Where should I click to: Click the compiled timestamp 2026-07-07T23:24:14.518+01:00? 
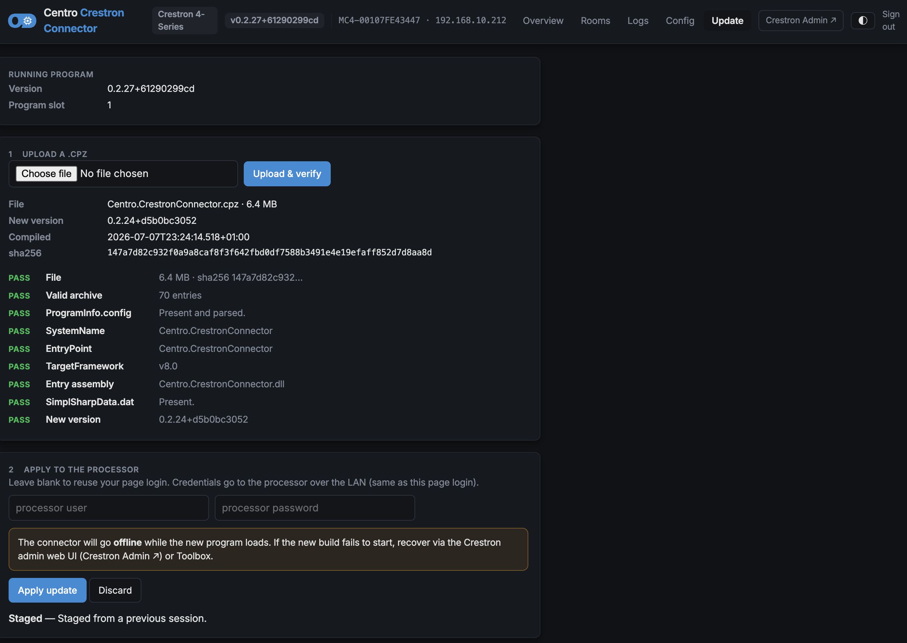click(x=178, y=237)
